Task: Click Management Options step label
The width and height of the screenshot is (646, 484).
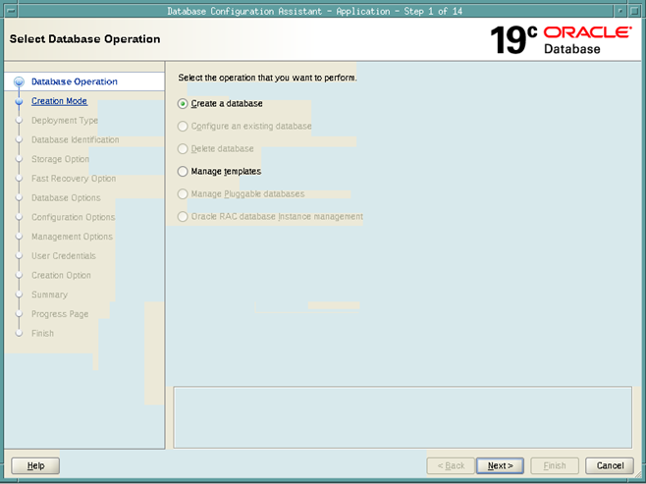Action: [x=72, y=237]
